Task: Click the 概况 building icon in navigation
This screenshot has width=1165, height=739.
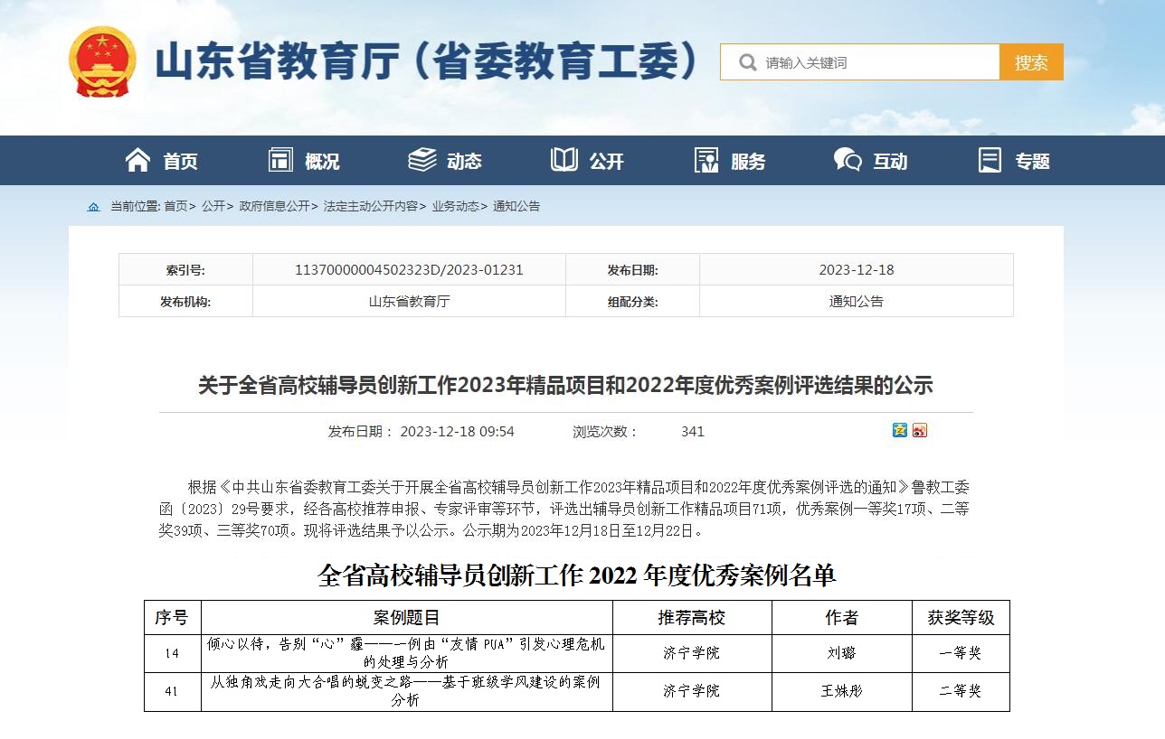Action: tap(281, 161)
